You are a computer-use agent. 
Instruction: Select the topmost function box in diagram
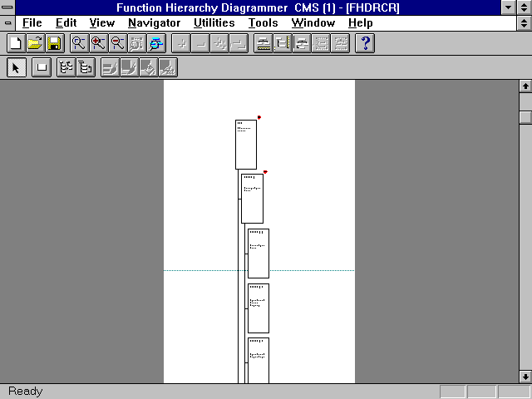246,145
